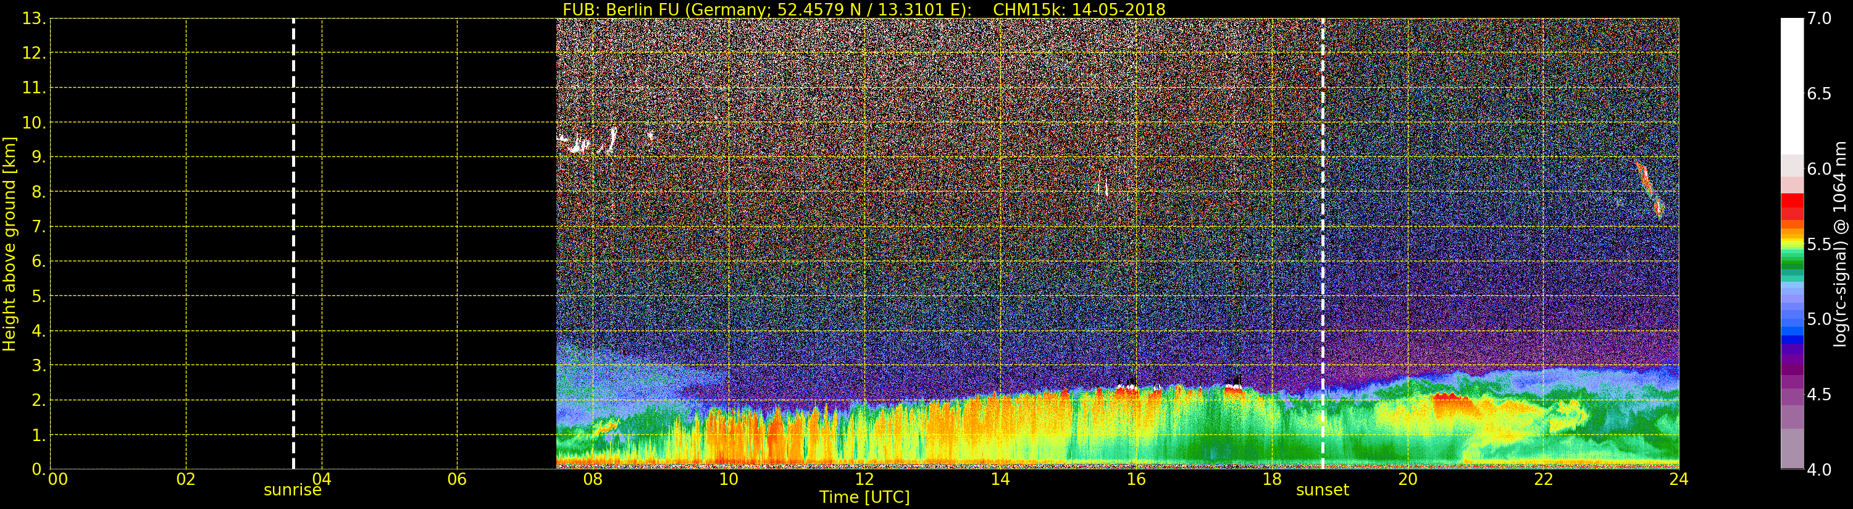Select the white dashed sunrise line
This screenshot has height=509, width=1853.
pyautogui.click(x=293, y=244)
